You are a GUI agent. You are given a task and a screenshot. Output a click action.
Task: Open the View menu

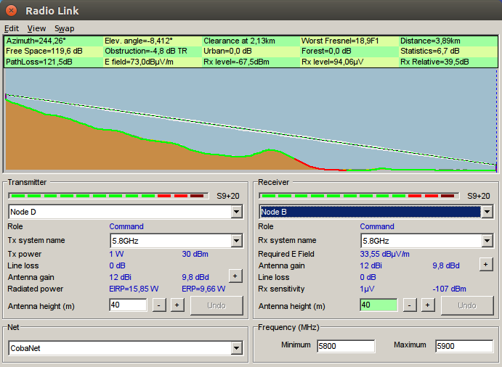36,28
